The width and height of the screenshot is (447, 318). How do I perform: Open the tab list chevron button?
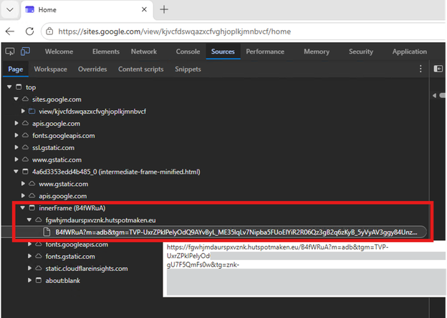coord(10,10)
